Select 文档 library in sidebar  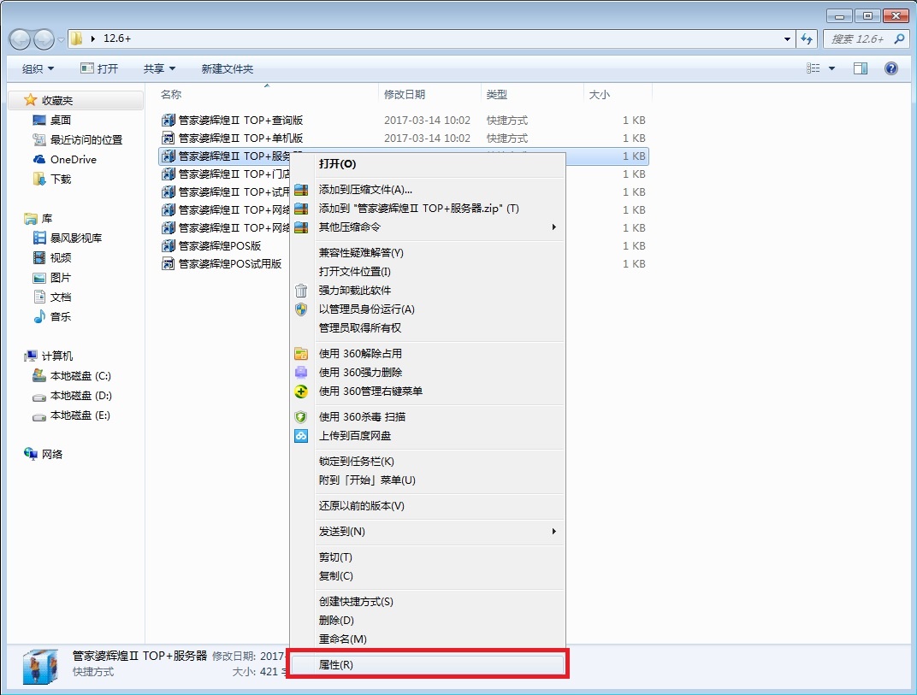click(52, 297)
